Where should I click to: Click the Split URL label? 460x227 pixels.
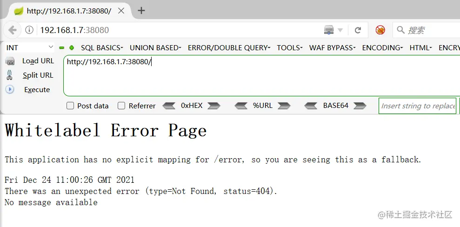pos(38,75)
